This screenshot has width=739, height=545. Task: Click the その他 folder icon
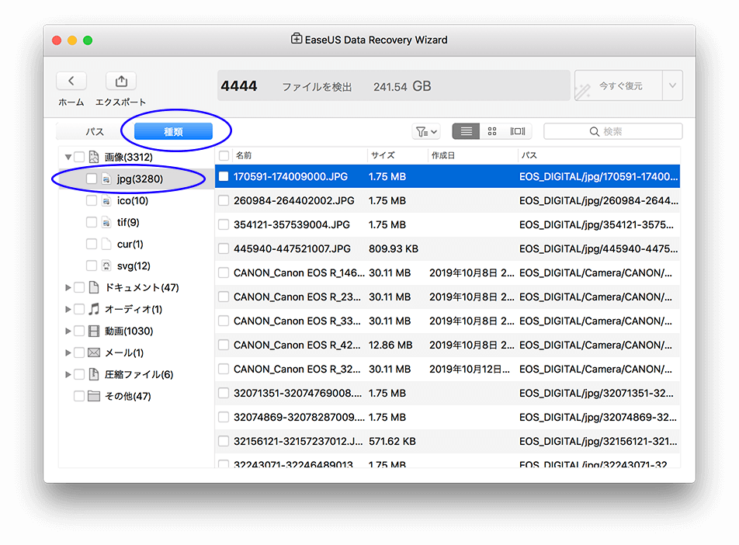[94, 395]
